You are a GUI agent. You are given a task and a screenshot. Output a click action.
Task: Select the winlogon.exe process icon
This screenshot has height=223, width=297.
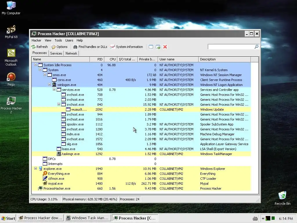[54, 84]
